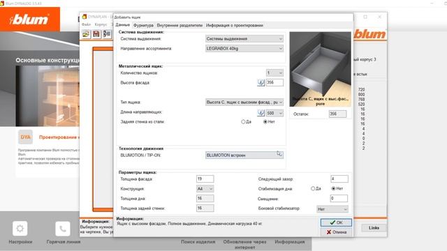The image size is (447, 251).
Task: Click Проектирование link next to DYA
Action: coord(59,137)
